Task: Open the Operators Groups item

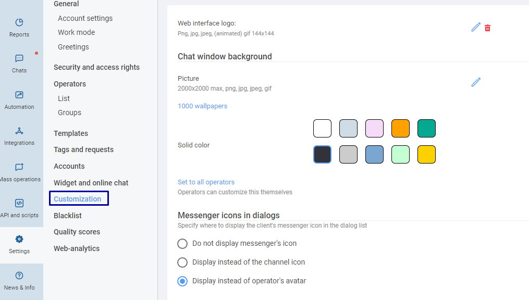Action: point(69,113)
